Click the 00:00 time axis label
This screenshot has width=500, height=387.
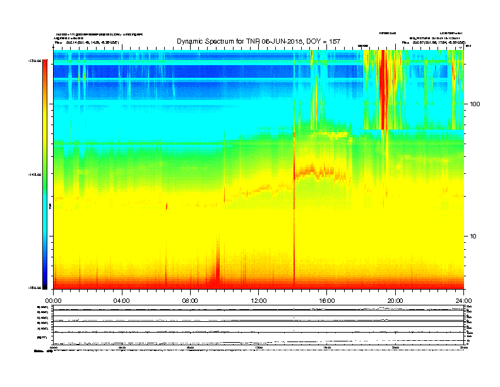[53, 301]
